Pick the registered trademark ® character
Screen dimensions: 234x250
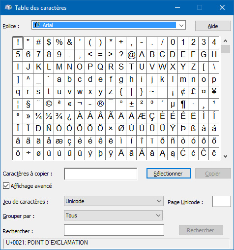pyautogui.click(x=100, y=105)
